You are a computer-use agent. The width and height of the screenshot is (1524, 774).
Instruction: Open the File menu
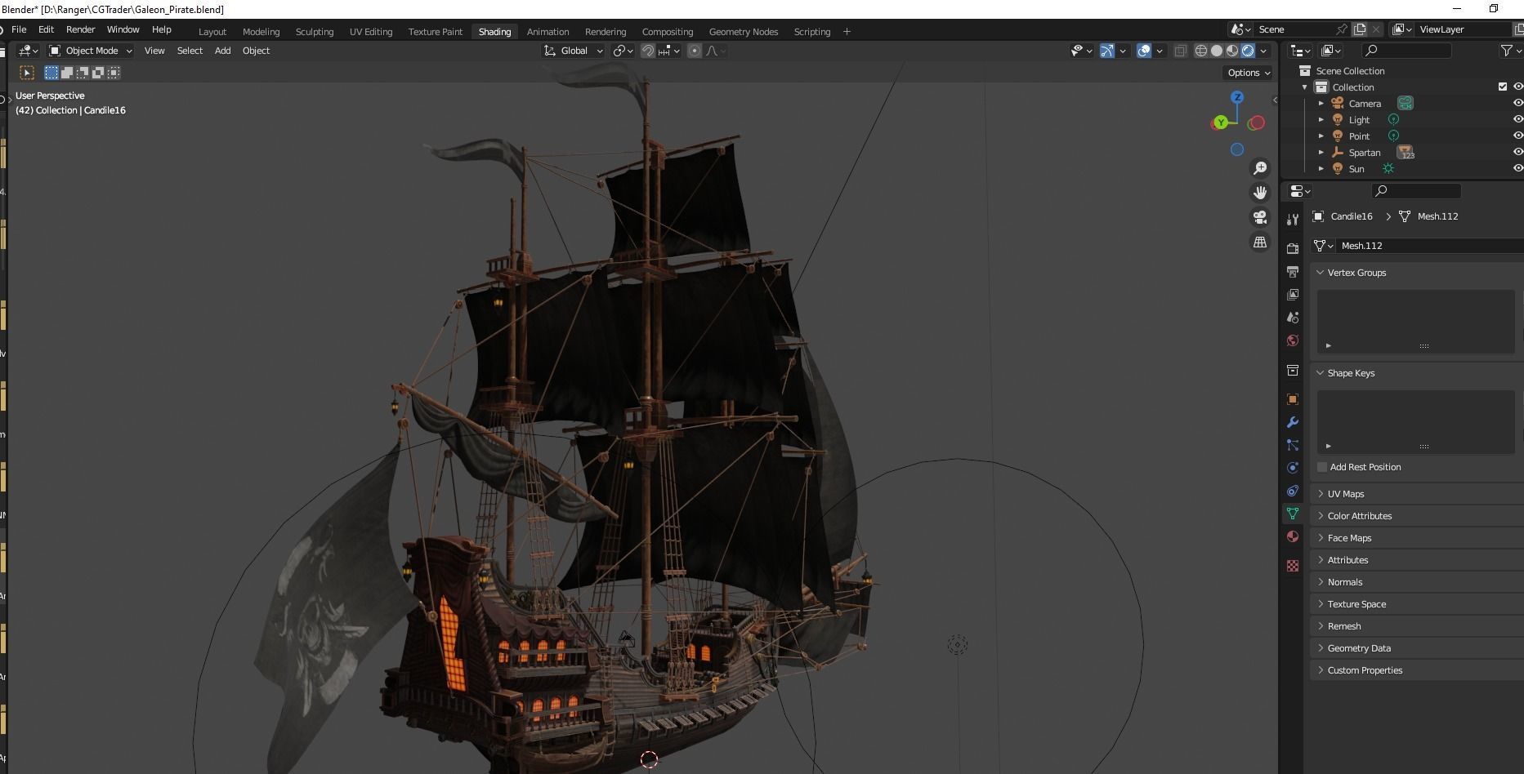[x=19, y=29]
